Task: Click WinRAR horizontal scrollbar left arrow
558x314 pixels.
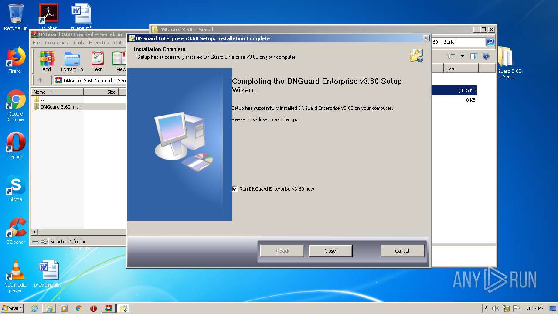Action: (35, 232)
